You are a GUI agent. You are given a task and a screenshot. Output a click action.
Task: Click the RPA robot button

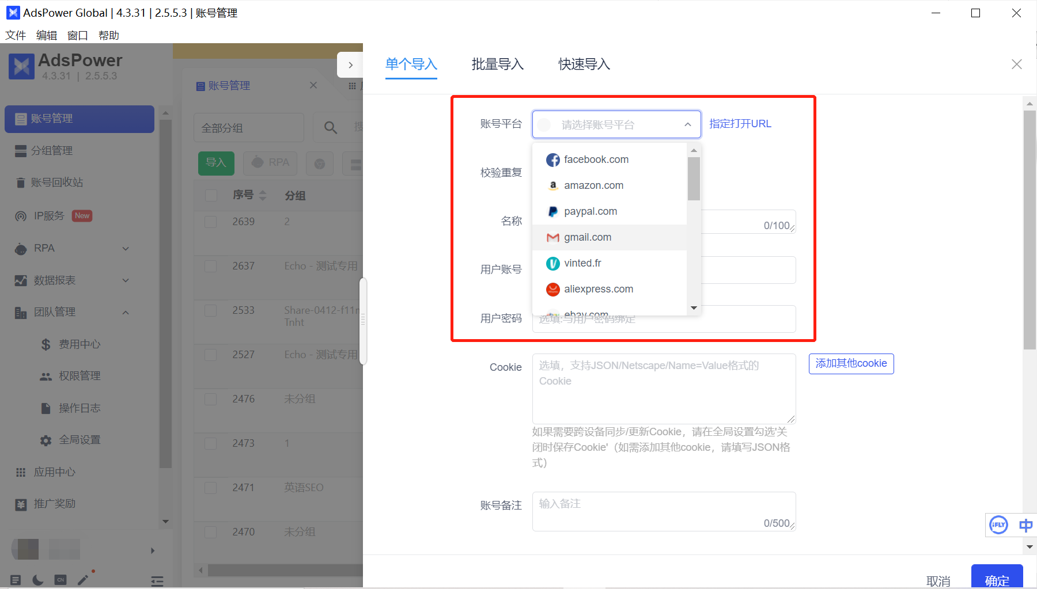tap(270, 163)
